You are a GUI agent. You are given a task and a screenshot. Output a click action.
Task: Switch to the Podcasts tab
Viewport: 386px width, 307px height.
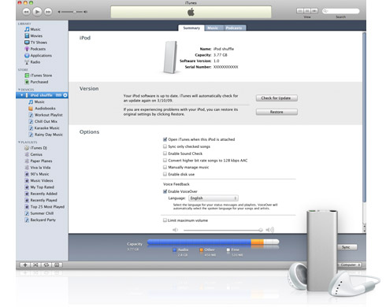234,28
